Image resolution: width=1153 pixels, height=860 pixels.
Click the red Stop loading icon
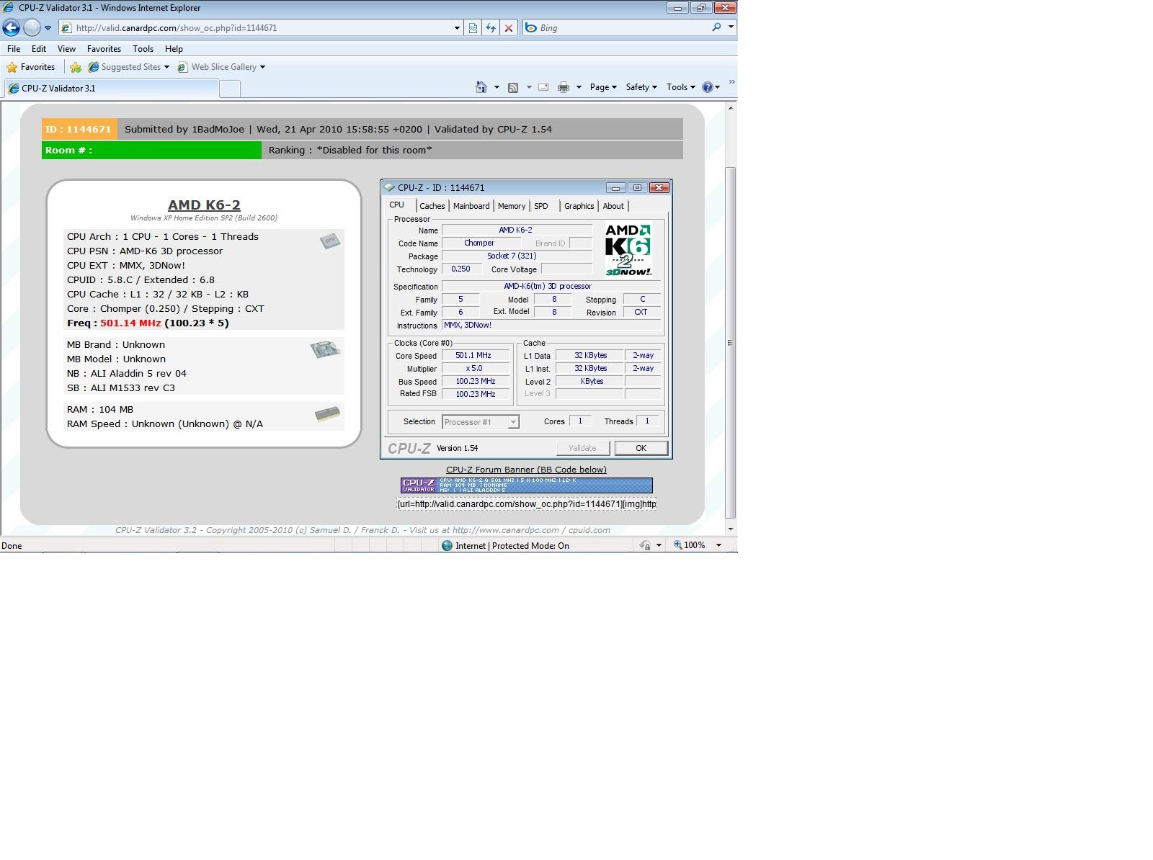509,28
